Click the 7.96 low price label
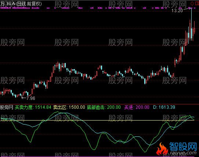Screen dimensions: 199x157 pyautogui.click(x=31, y=98)
